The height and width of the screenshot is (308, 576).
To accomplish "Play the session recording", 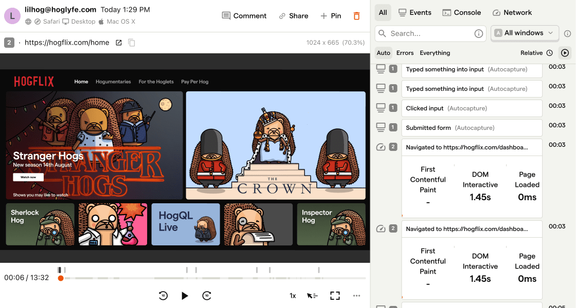I will 185,296.
